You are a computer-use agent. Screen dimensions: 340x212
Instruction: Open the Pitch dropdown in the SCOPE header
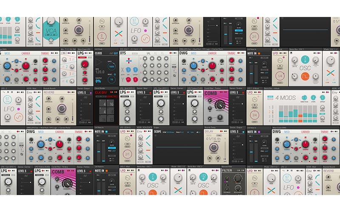pyautogui.click(x=180, y=132)
